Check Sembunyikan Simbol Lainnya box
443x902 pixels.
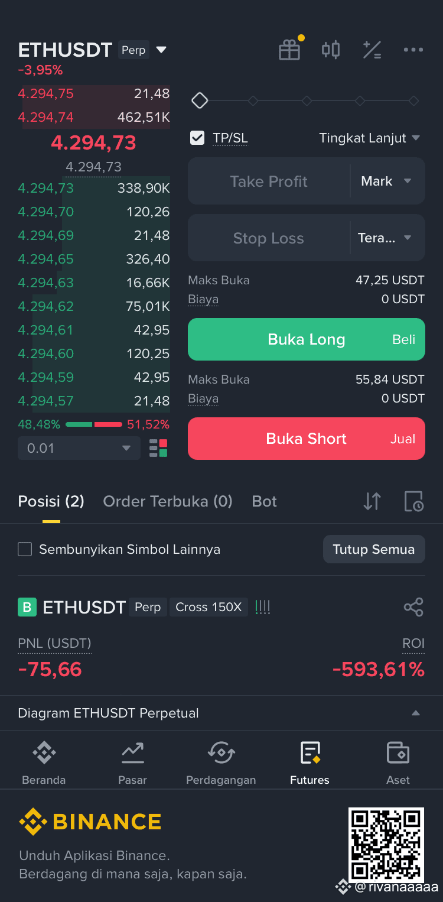(x=25, y=549)
